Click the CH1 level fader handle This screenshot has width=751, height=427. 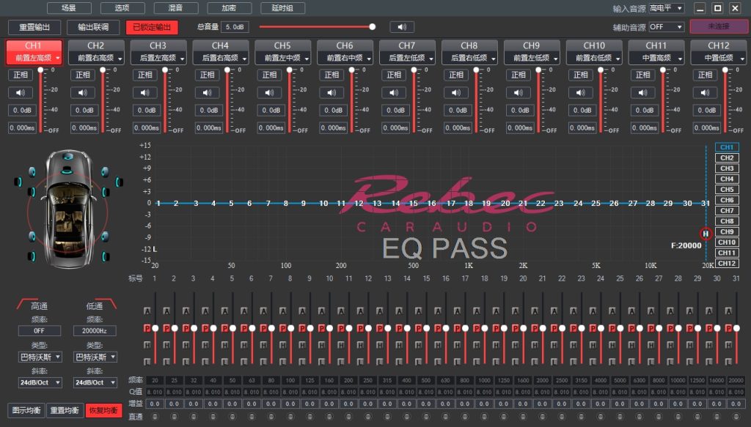pos(41,70)
